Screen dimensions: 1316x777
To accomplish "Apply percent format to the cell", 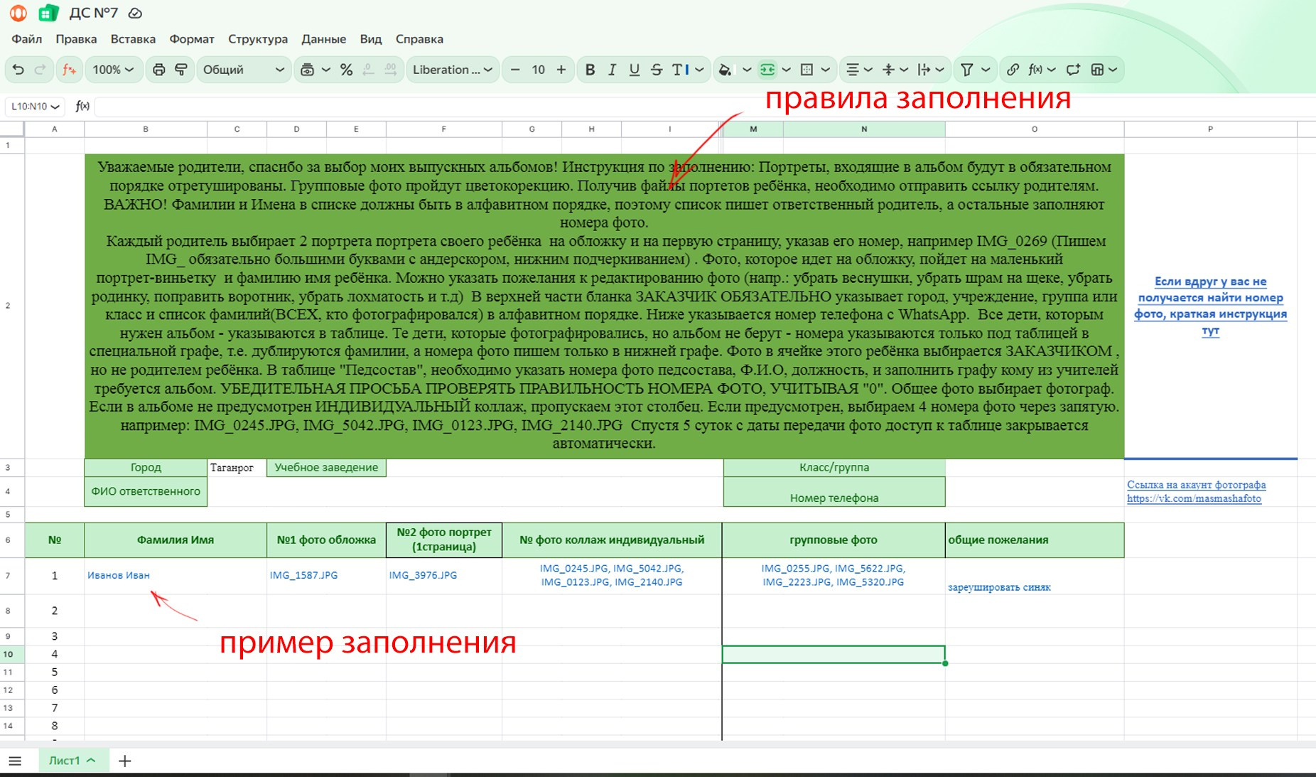I will pos(346,70).
